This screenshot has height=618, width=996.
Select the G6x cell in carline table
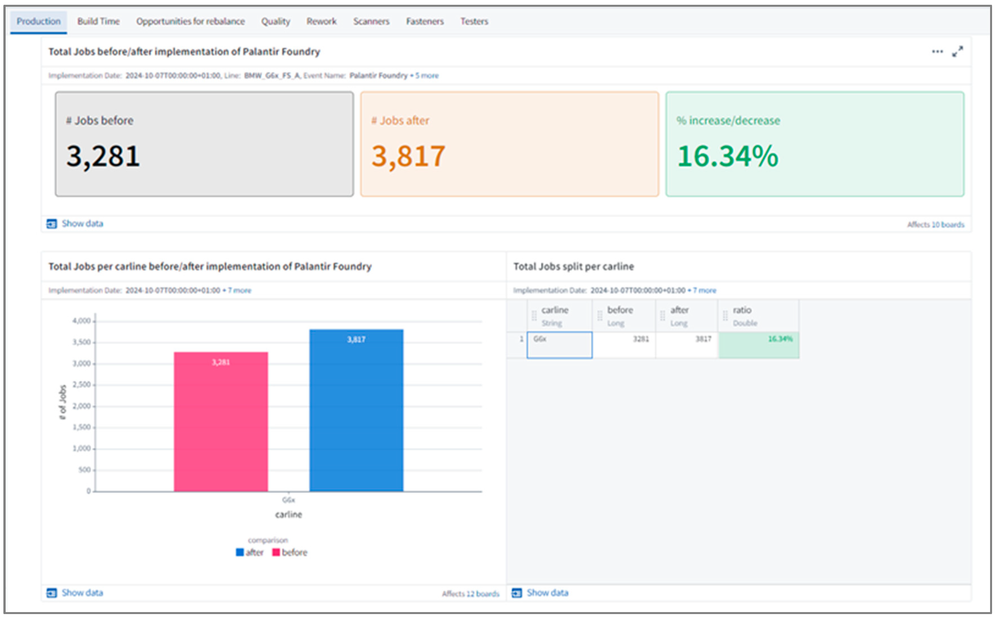point(559,345)
